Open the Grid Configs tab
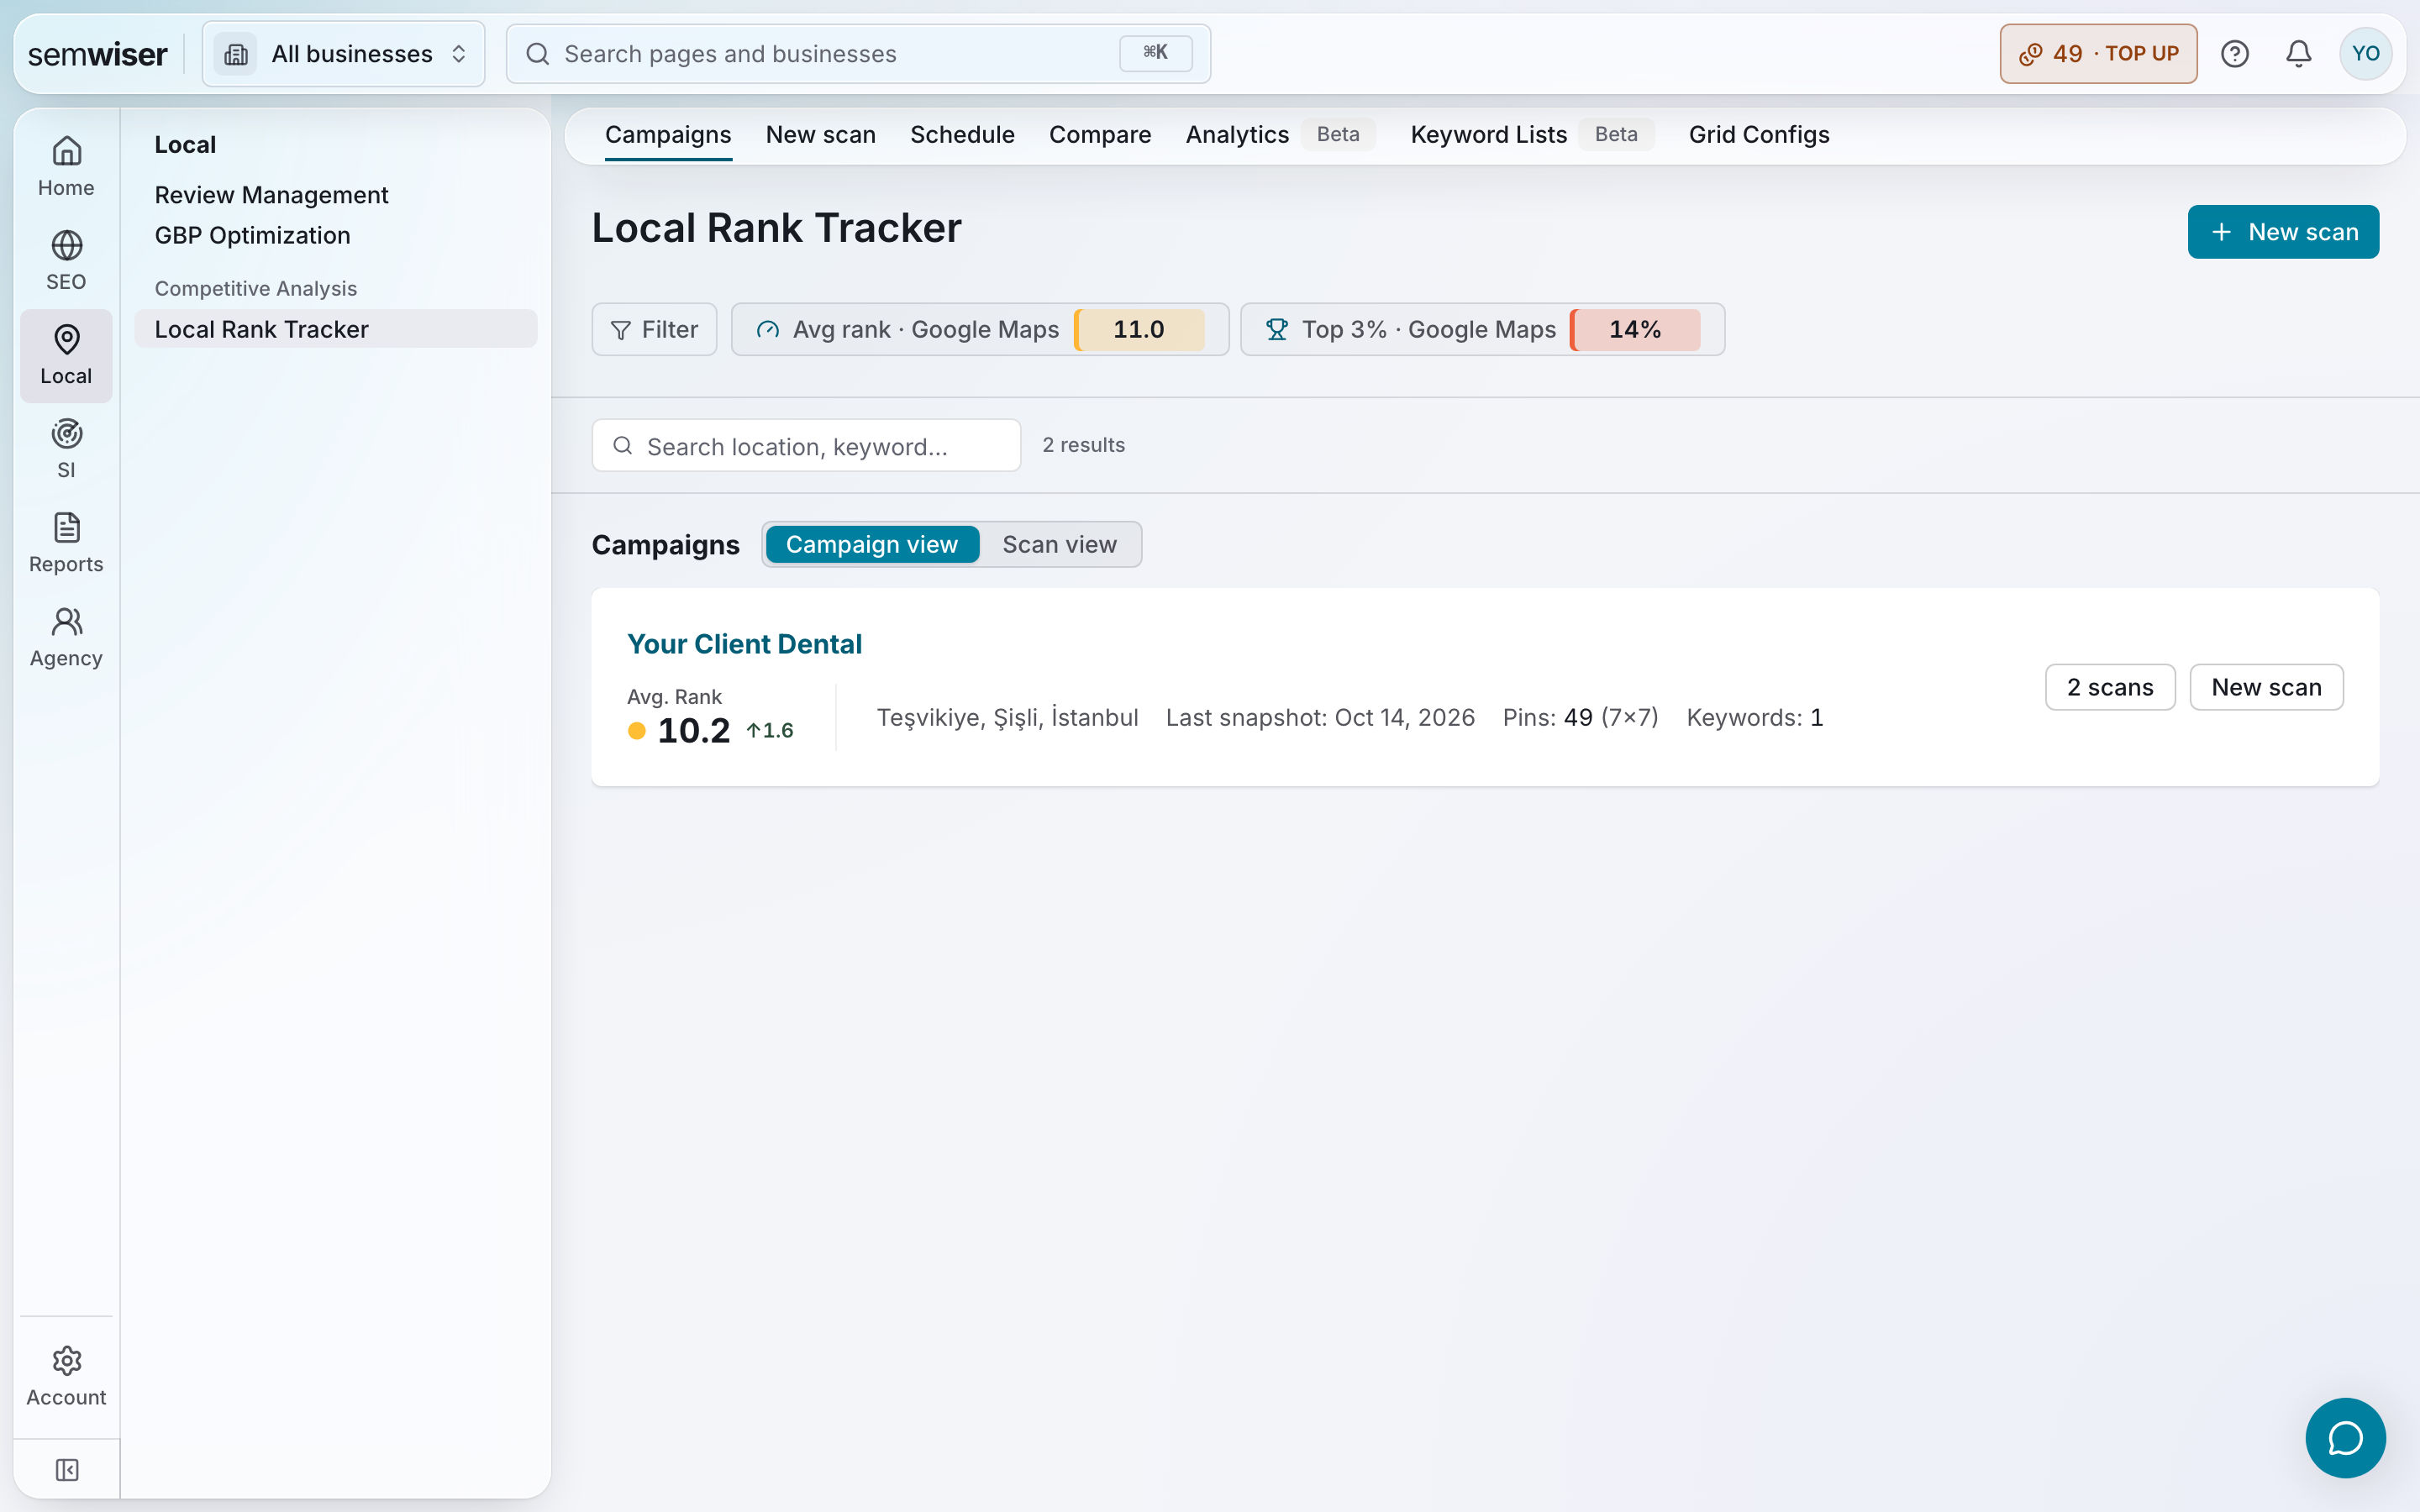 (x=1759, y=135)
